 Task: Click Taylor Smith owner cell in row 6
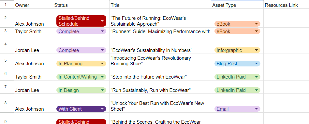(33, 74)
